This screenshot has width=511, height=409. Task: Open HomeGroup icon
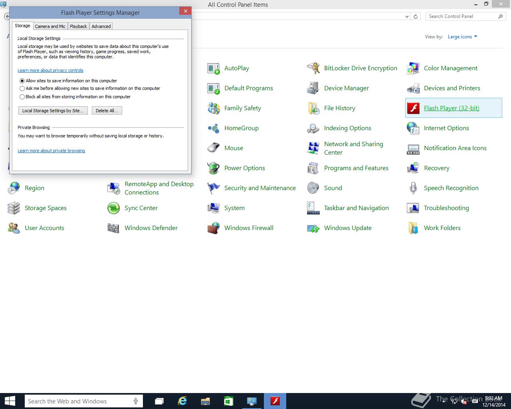pos(214,128)
